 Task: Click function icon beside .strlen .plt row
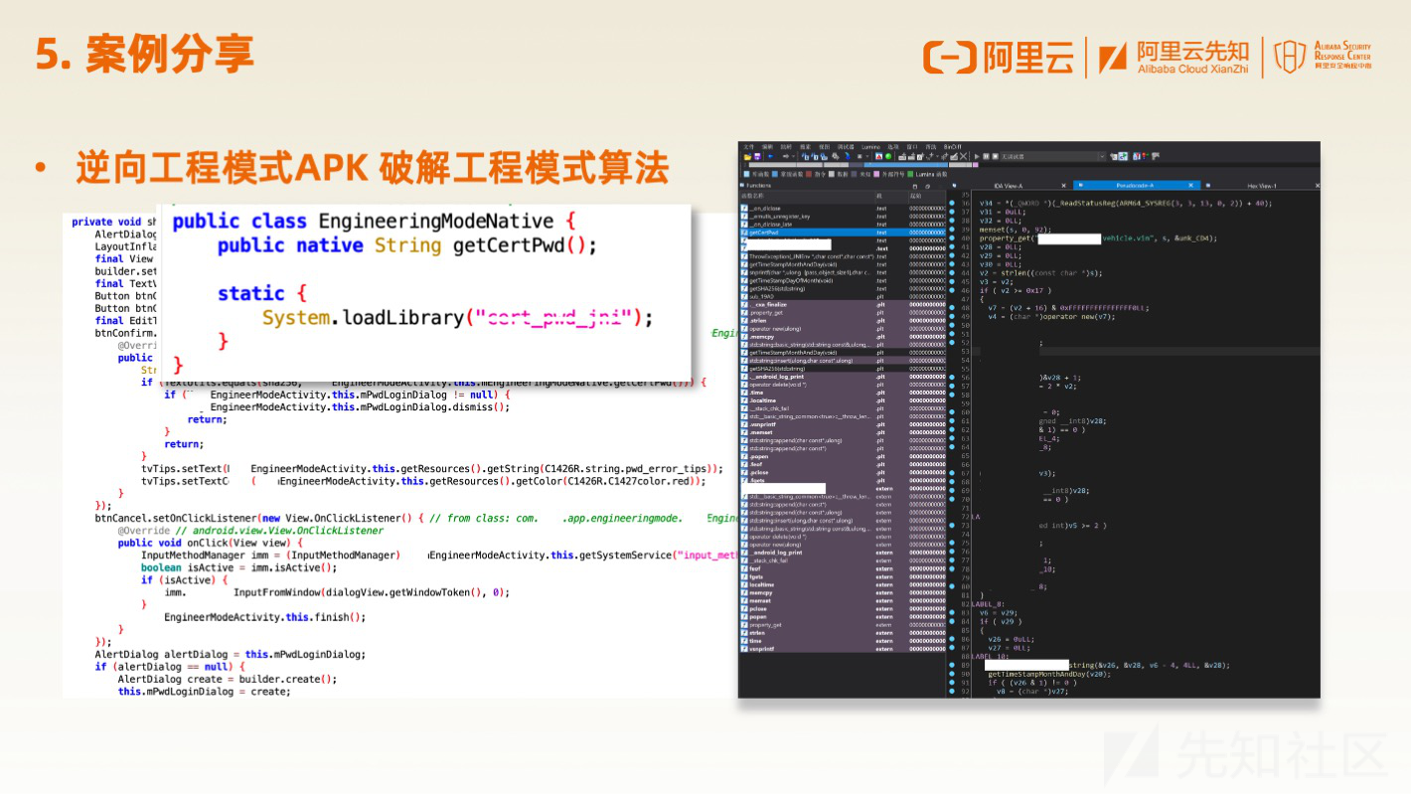tap(744, 321)
